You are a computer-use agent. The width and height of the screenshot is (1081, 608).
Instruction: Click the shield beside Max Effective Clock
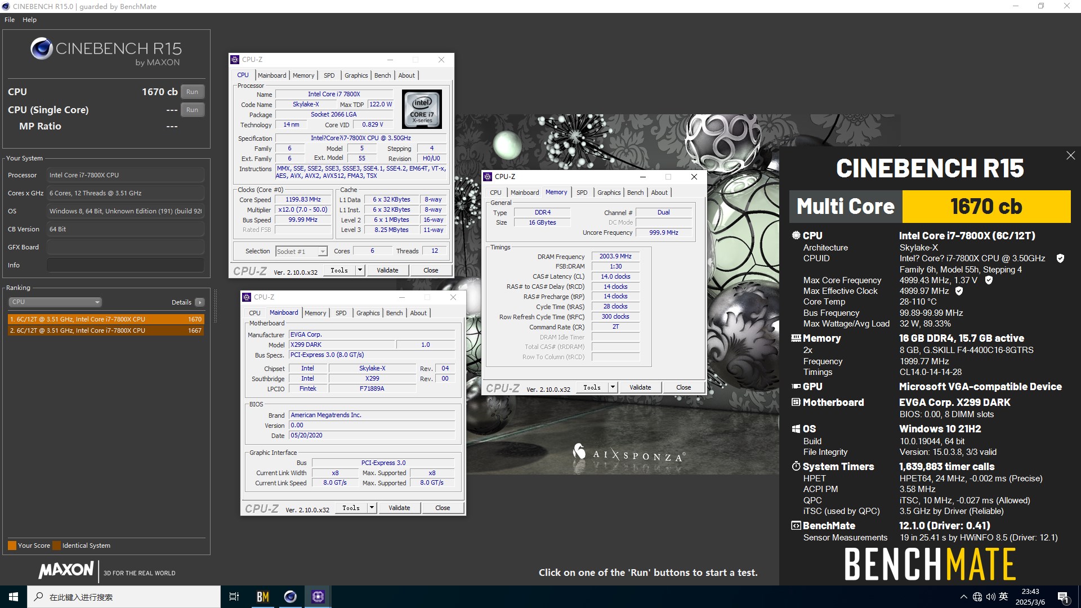(x=959, y=291)
